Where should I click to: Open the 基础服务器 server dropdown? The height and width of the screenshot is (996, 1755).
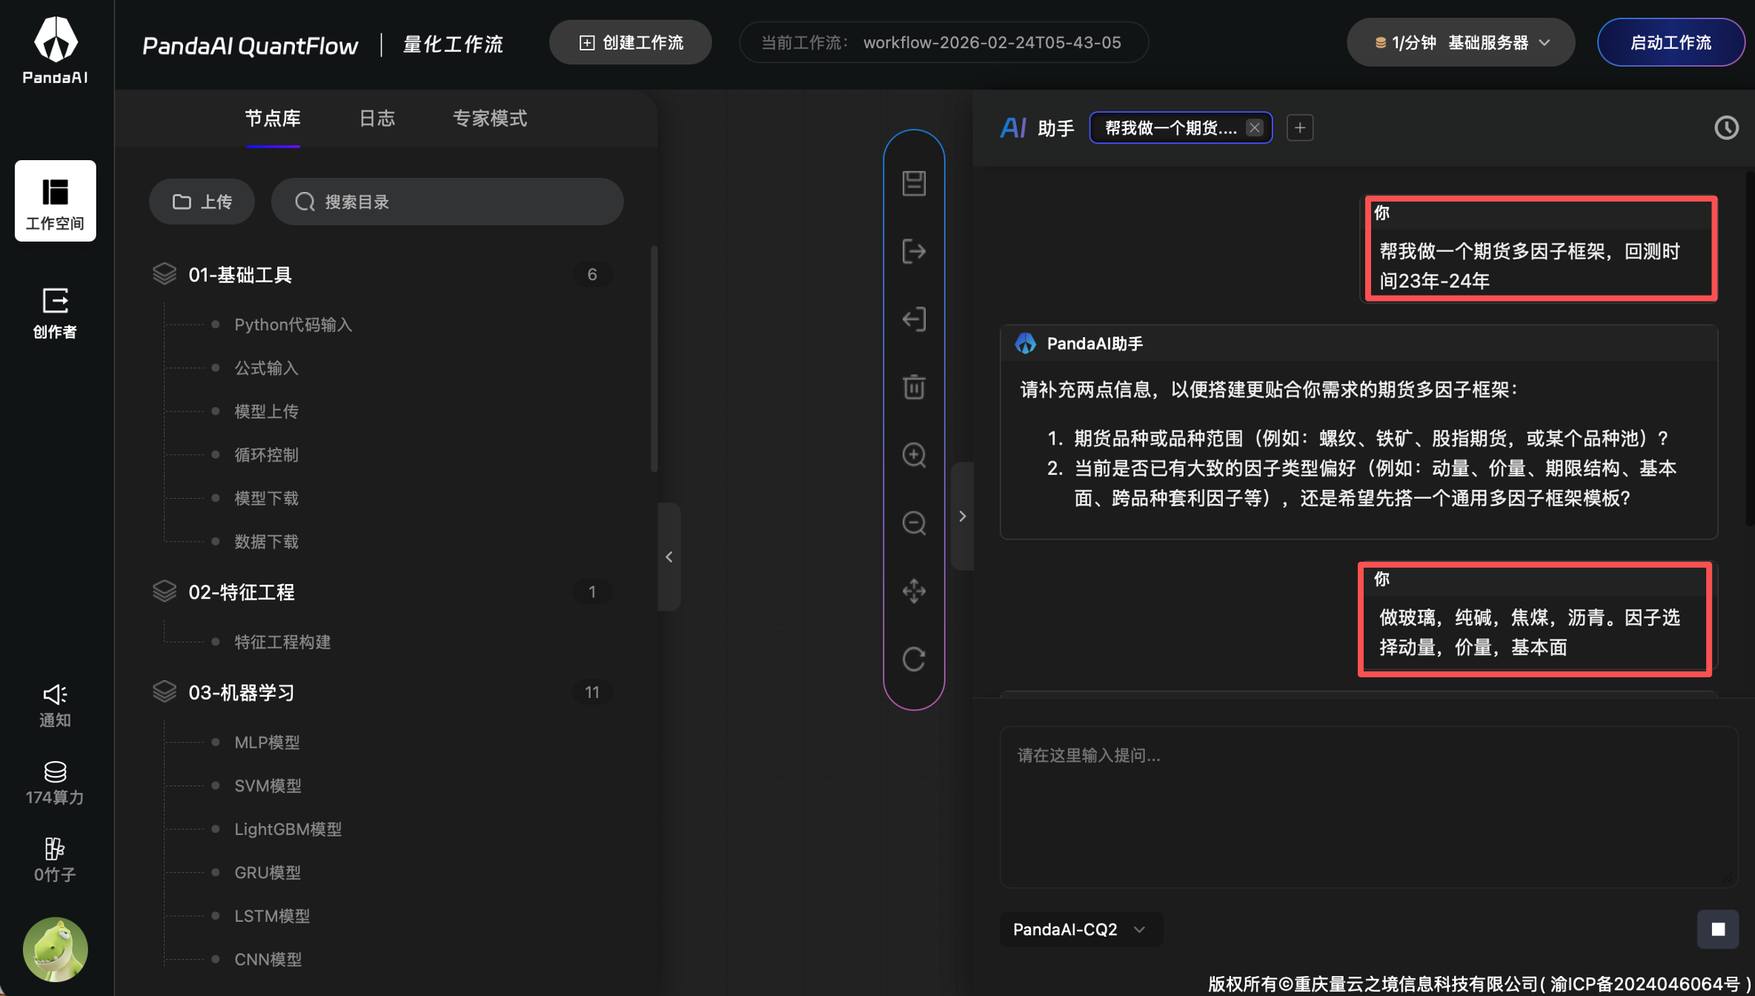pos(1461,42)
